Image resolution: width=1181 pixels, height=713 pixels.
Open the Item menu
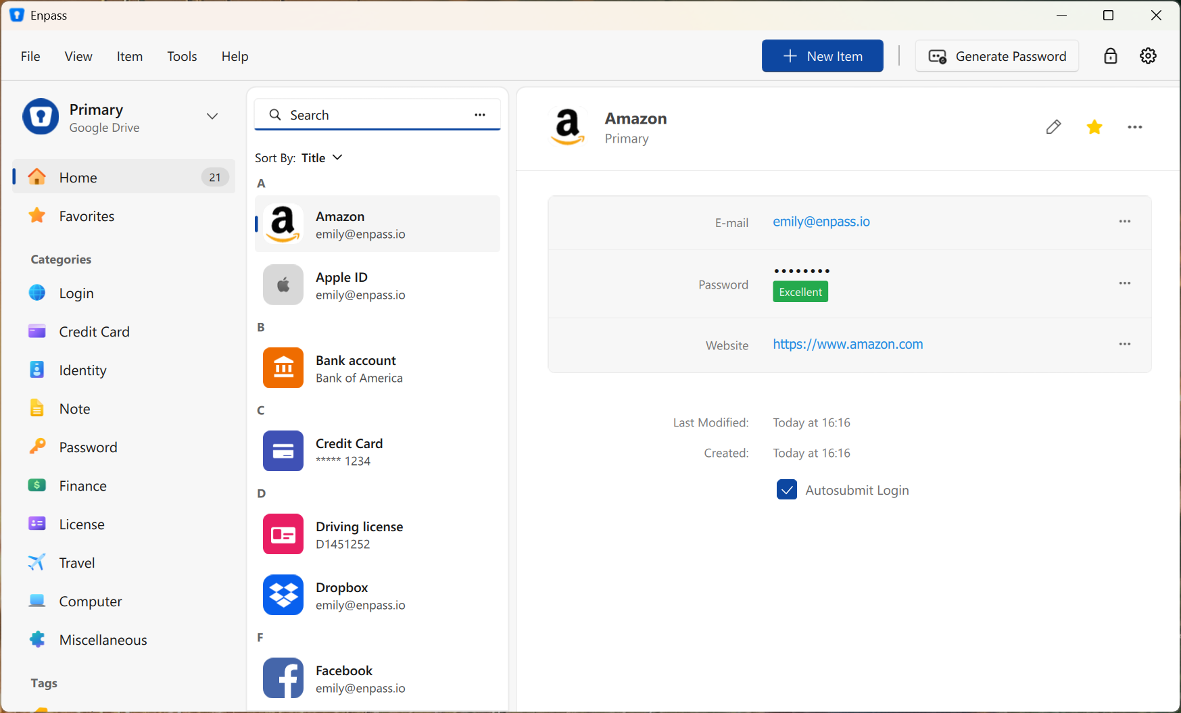(x=130, y=56)
